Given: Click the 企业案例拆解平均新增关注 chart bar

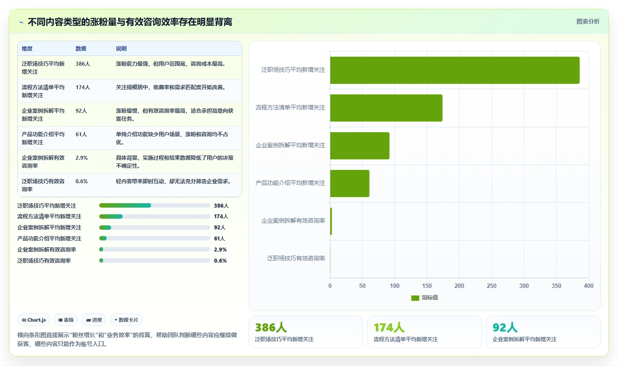Looking at the screenshot, I should coord(360,146).
